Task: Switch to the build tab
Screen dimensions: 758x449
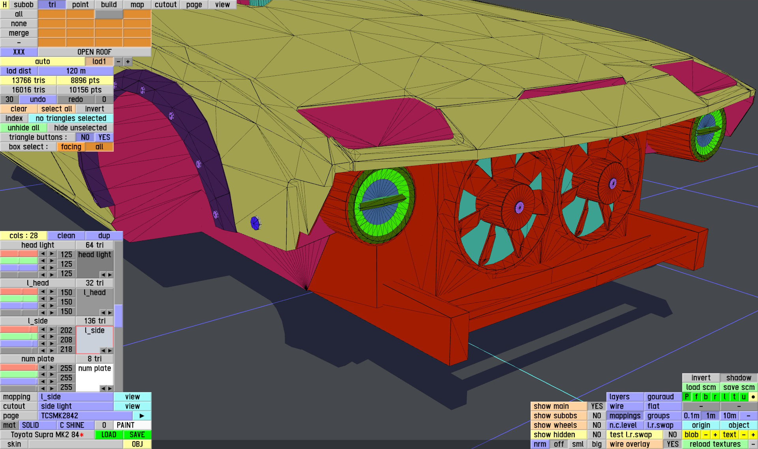Action: click(109, 4)
